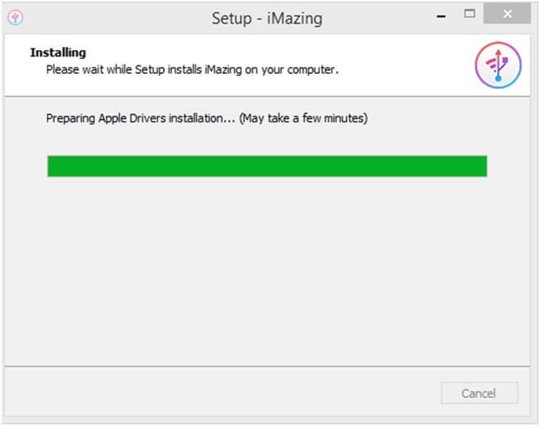Click the 'Setup - iMazing' window title
This screenshot has height=431, width=540.
point(267,18)
